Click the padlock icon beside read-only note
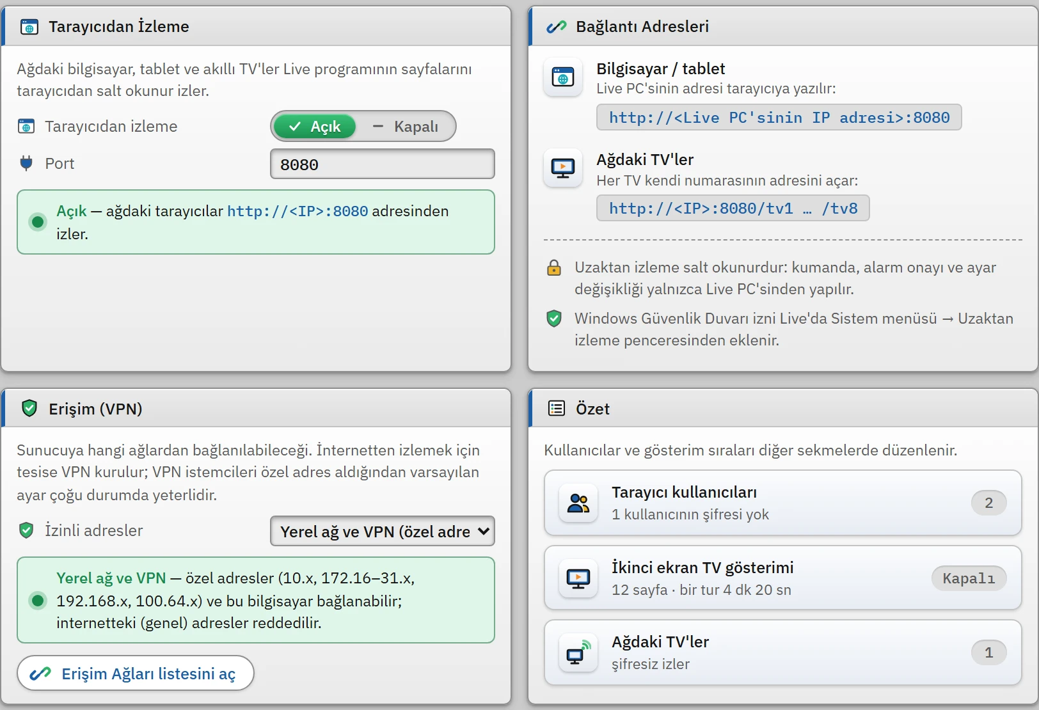Viewport: 1039px width, 710px height. point(554,267)
